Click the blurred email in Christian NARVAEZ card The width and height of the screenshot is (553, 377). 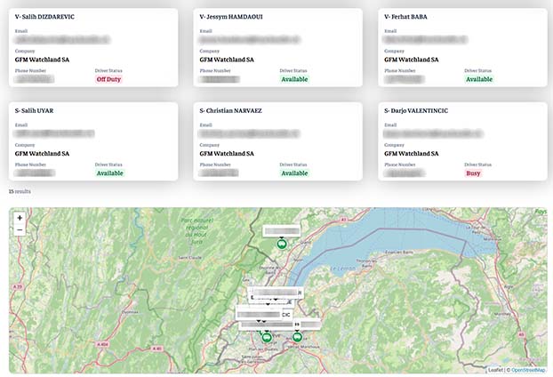coord(249,133)
